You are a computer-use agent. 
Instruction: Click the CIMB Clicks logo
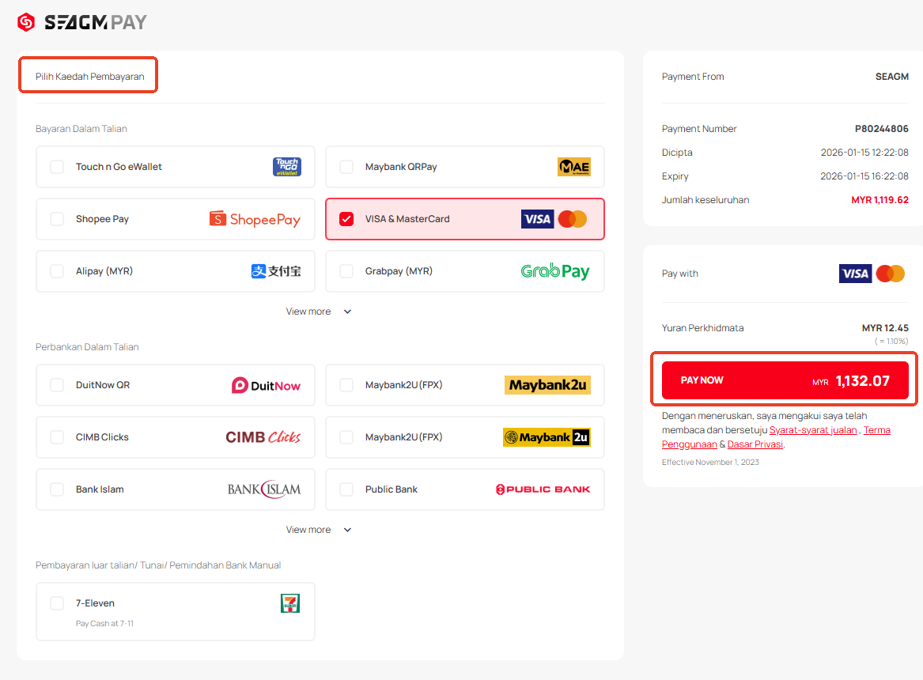tap(263, 437)
